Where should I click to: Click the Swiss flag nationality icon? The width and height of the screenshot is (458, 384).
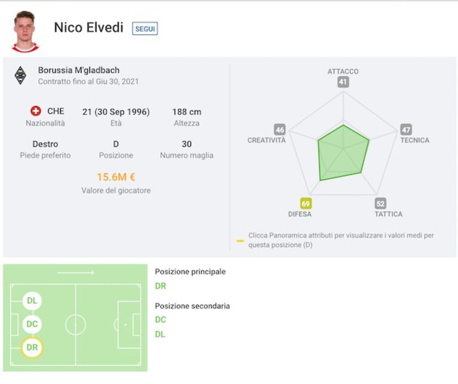36,111
